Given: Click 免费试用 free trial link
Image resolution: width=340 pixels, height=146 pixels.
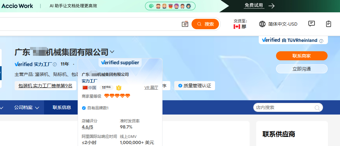Looking at the screenshot, I should coord(254,6).
